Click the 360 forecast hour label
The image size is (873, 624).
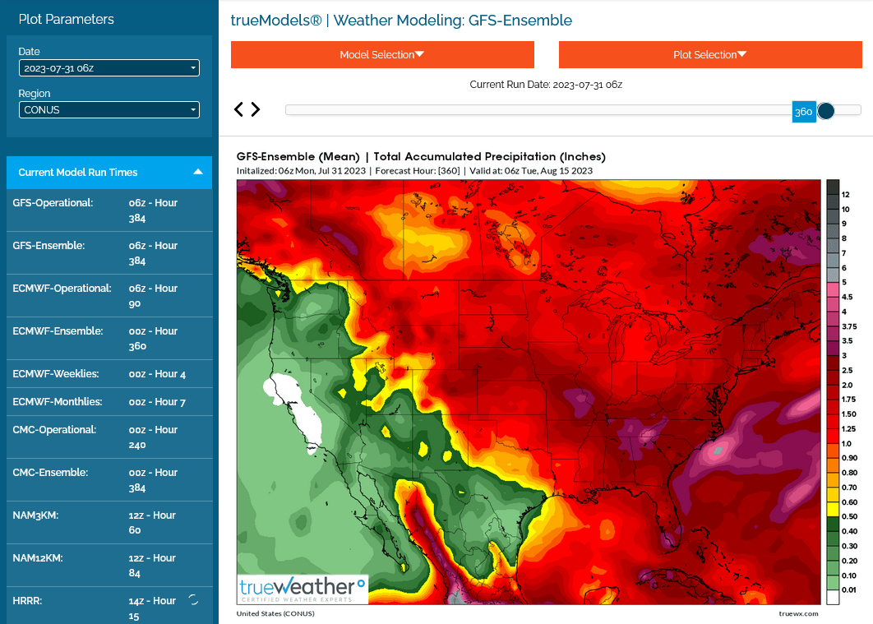(803, 111)
